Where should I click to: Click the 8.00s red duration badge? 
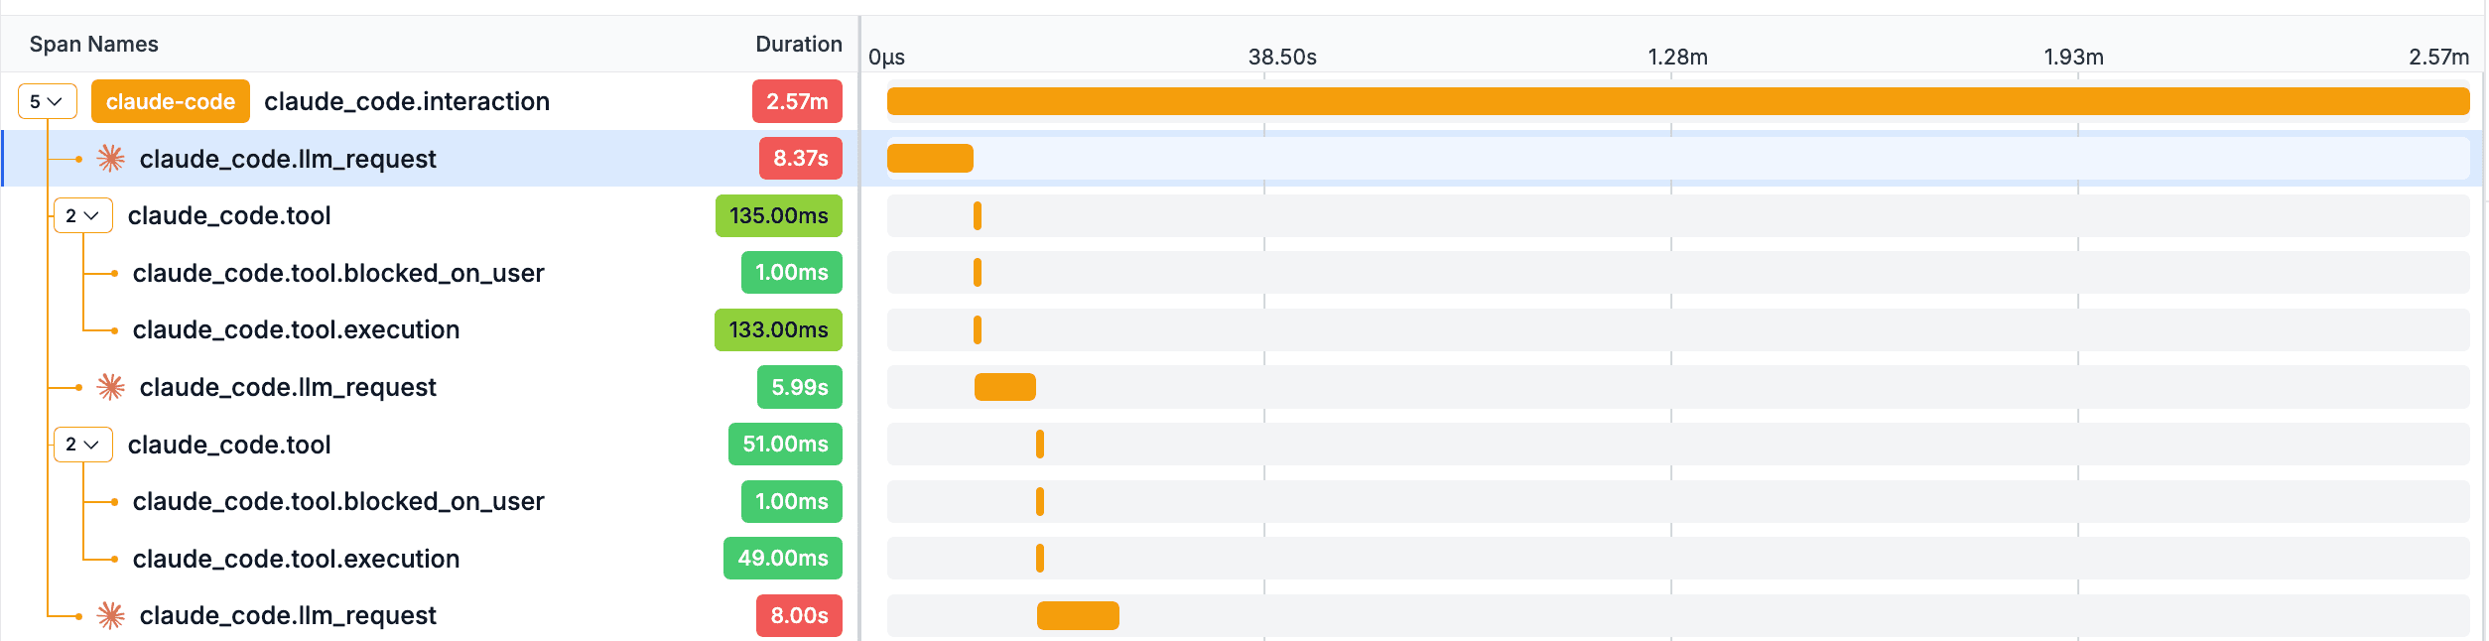pos(799,615)
